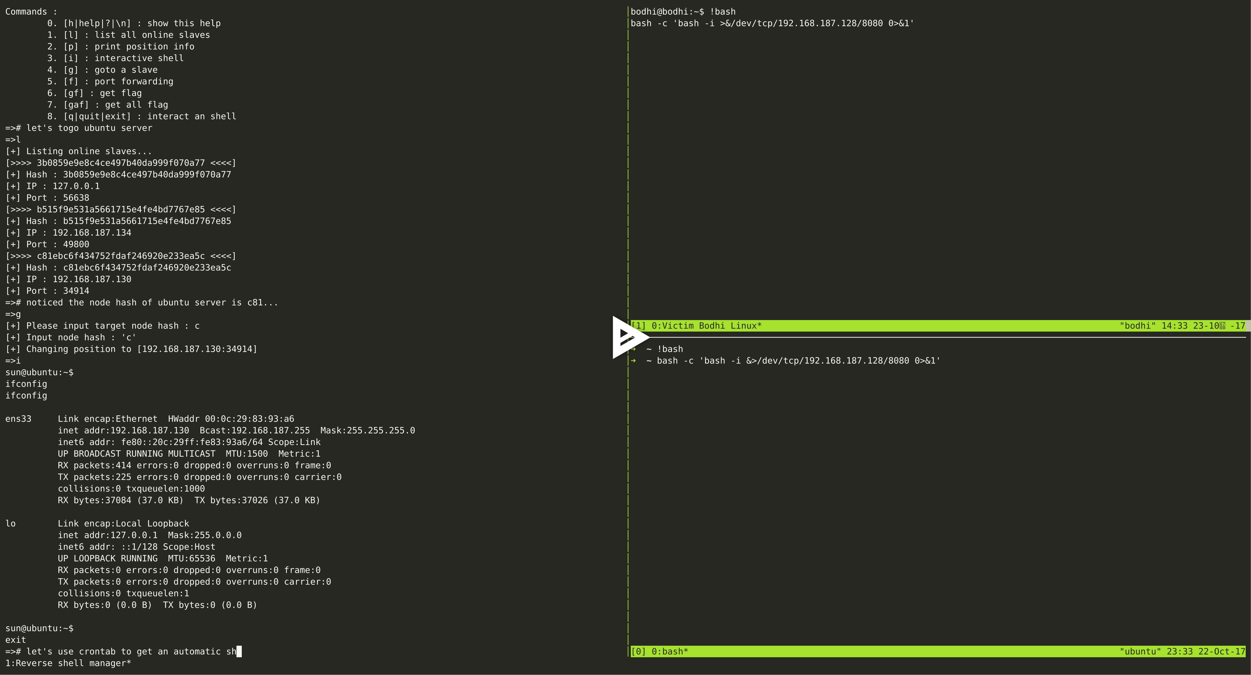The image size is (1251, 675).
Task: Click the '[l] : list all online slaves' line
Action: point(129,35)
